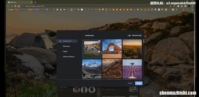Choose the lavender field thumbnail
This screenshot has width=199, height=97.
pos(132,69)
